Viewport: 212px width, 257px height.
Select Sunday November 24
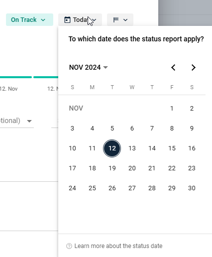72,188
